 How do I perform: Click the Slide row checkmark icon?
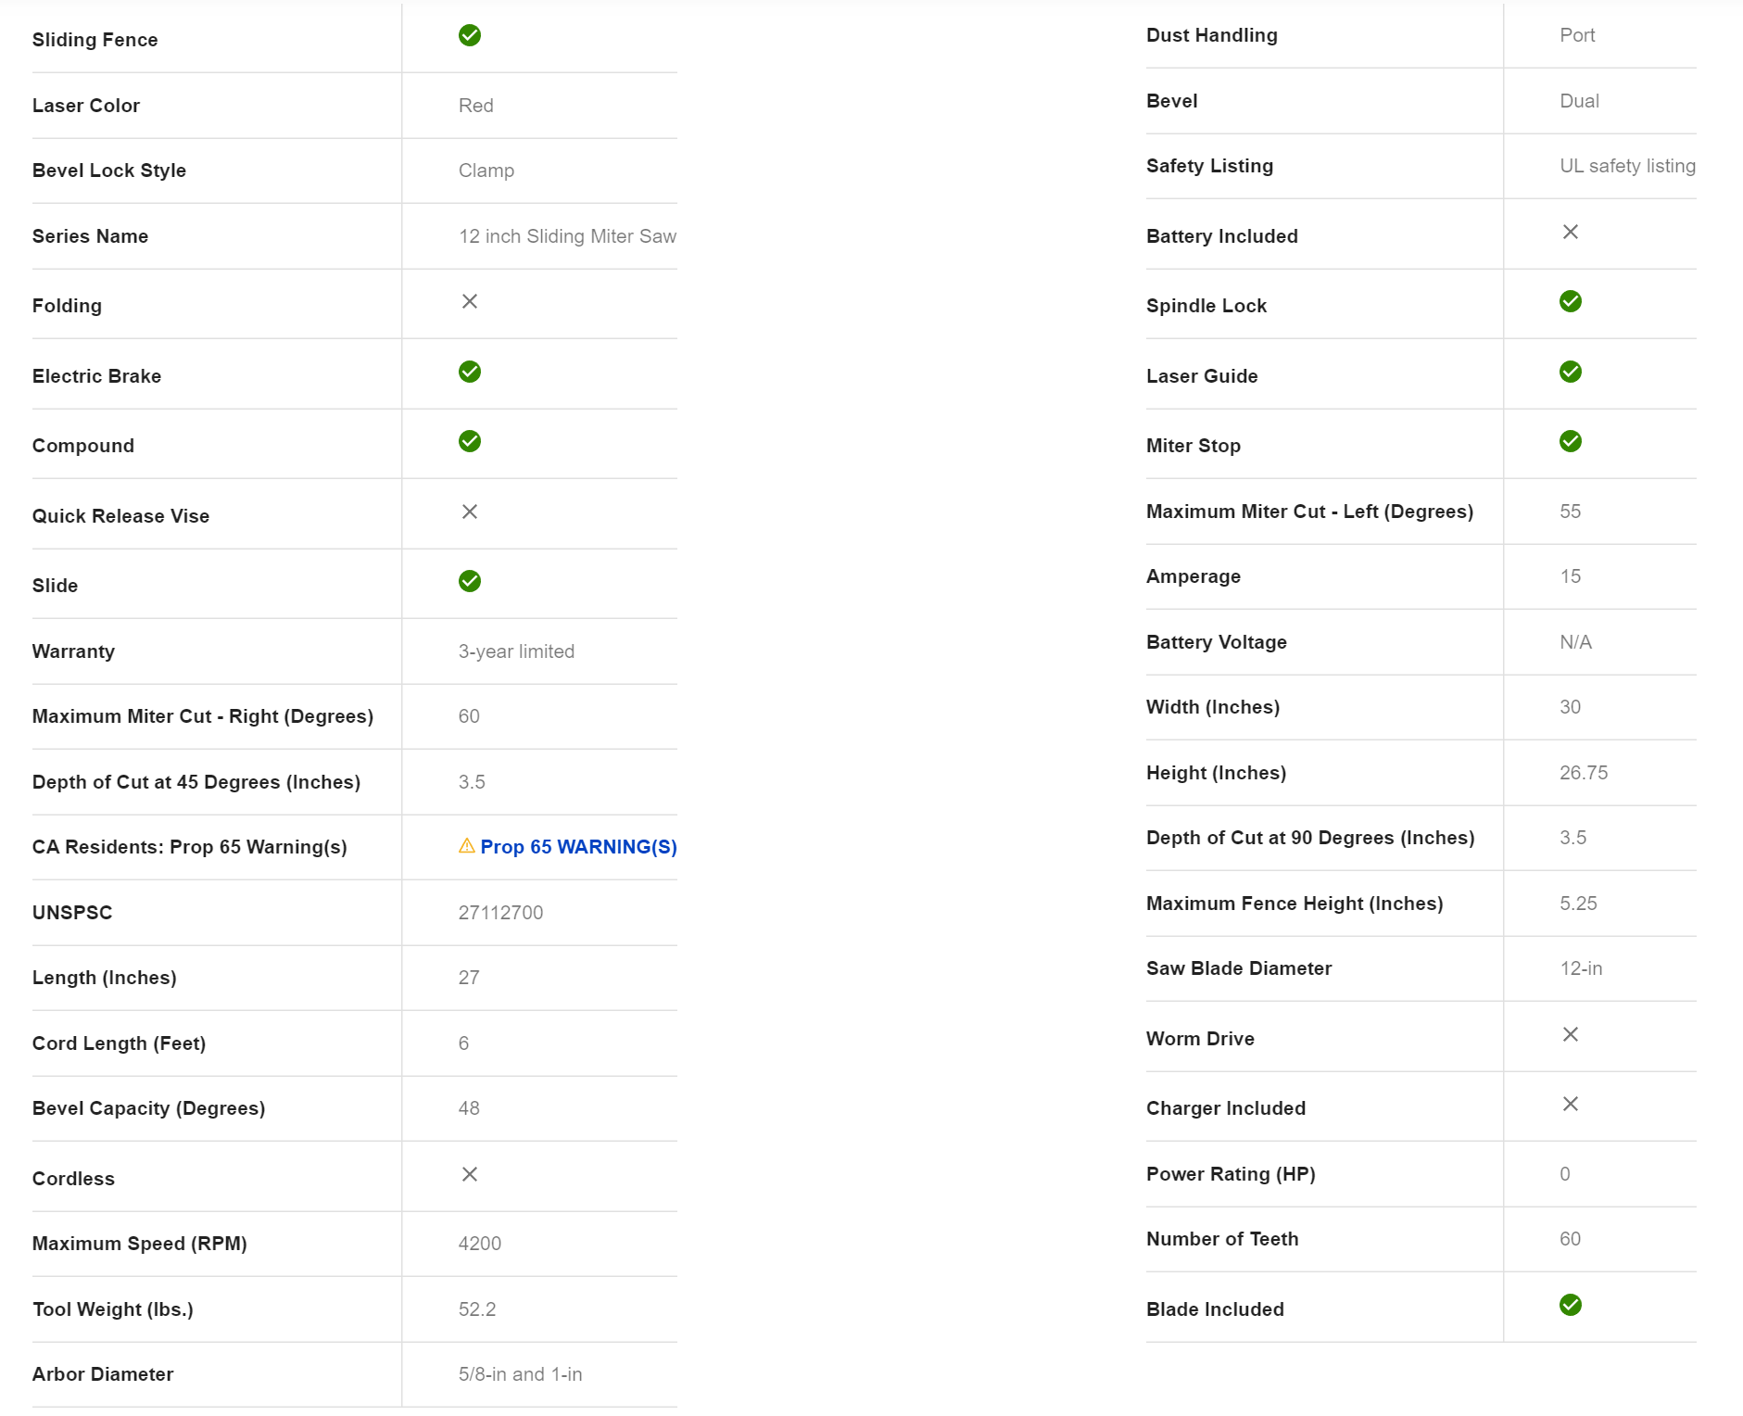pyautogui.click(x=470, y=581)
